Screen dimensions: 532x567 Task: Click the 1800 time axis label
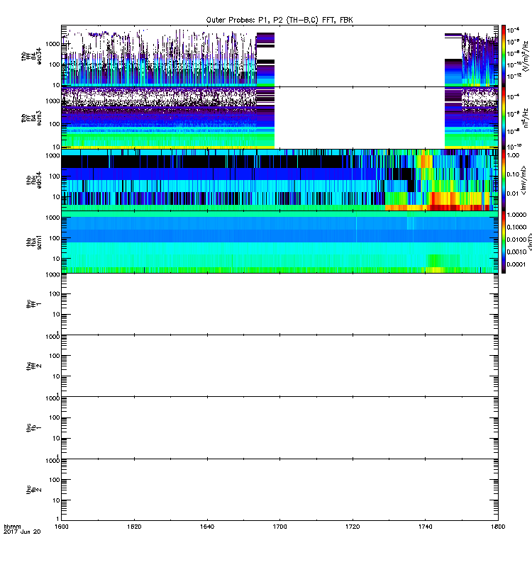(x=499, y=527)
